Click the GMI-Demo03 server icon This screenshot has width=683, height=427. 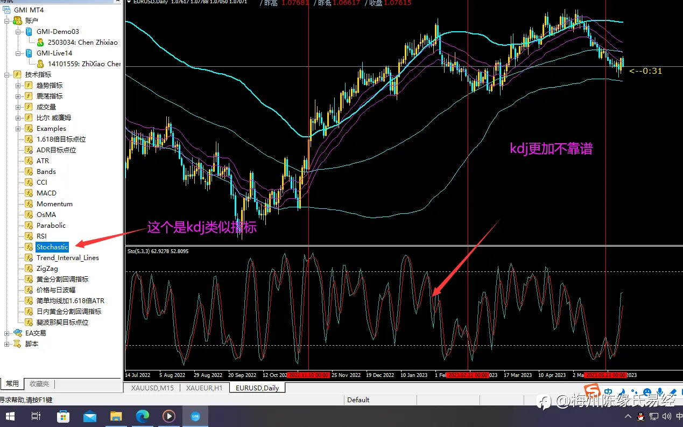(29, 31)
